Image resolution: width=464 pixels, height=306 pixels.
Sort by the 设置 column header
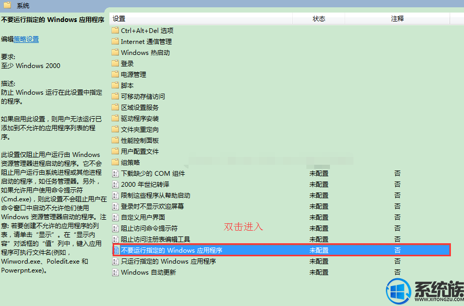click(x=201, y=19)
